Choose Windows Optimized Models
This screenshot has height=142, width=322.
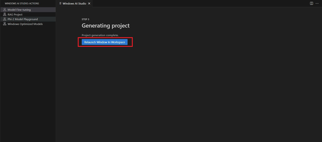click(25, 24)
